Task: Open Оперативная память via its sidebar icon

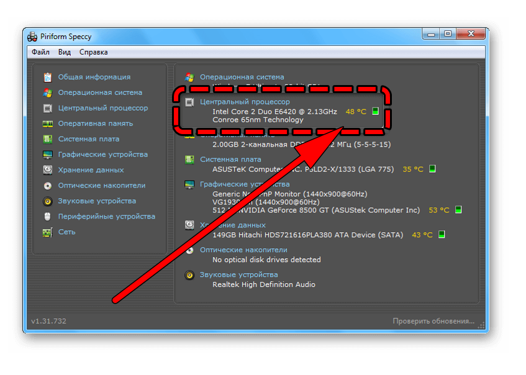Action: 48,124
